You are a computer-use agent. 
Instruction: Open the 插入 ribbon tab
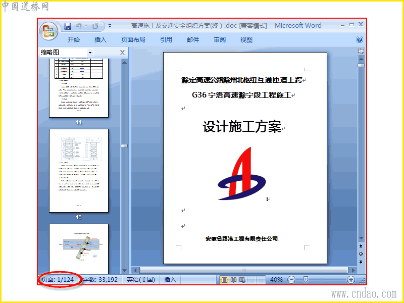pos(100,40)
